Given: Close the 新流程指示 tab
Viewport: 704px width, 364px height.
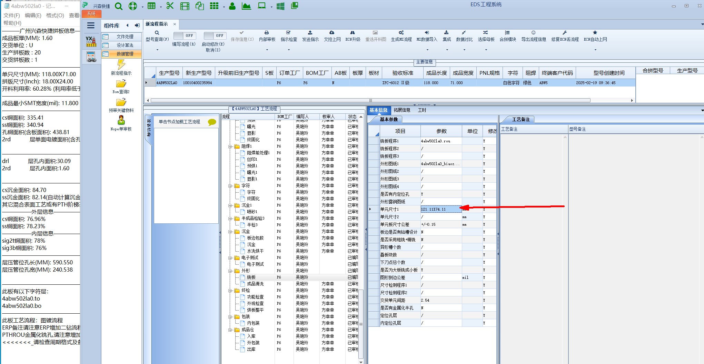Looking at the screenshot, I should 175,24.
